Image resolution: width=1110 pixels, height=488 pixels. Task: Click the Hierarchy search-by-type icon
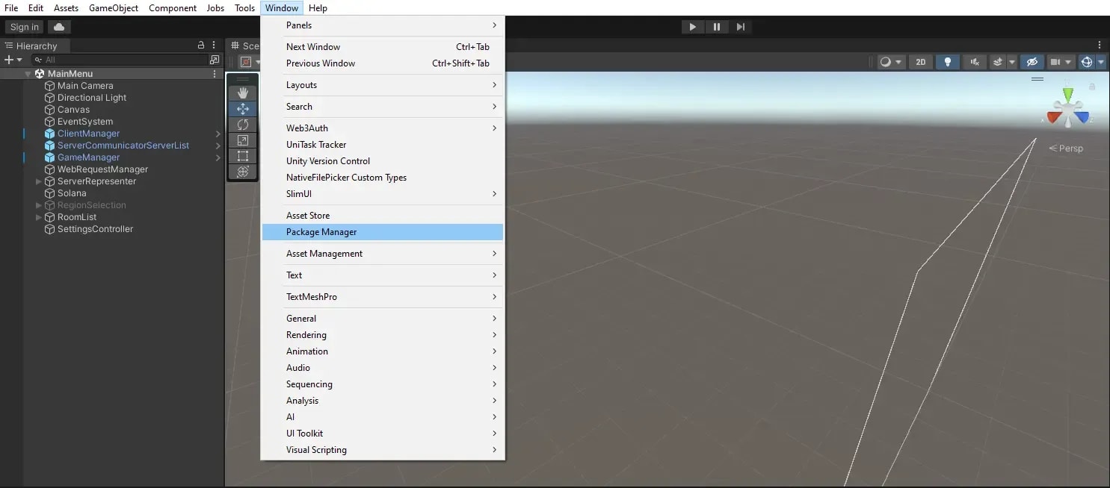[215, 60]
